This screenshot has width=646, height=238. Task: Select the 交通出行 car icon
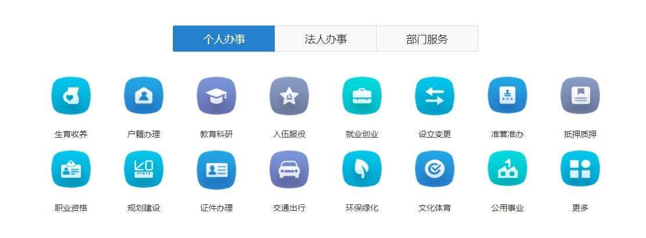point(289,169)
